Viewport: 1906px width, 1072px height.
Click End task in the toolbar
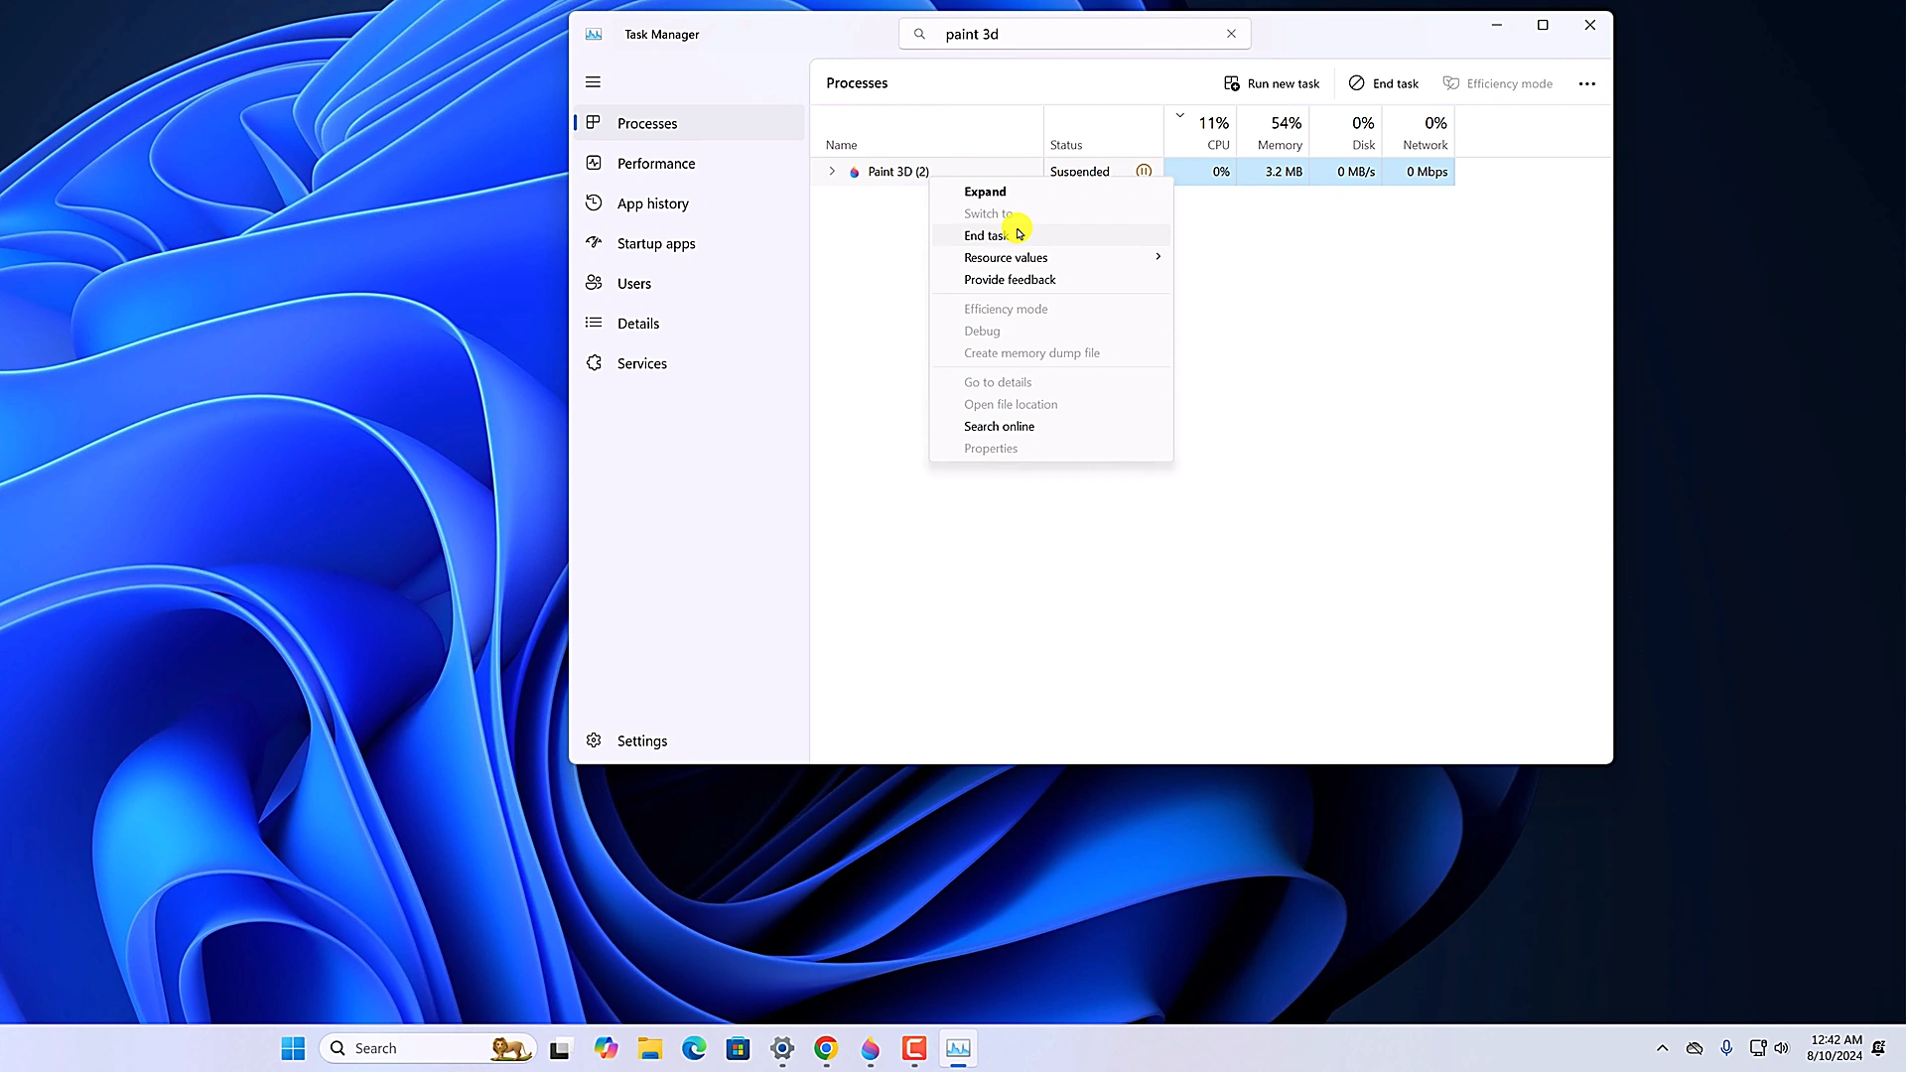pos(1384,83)
